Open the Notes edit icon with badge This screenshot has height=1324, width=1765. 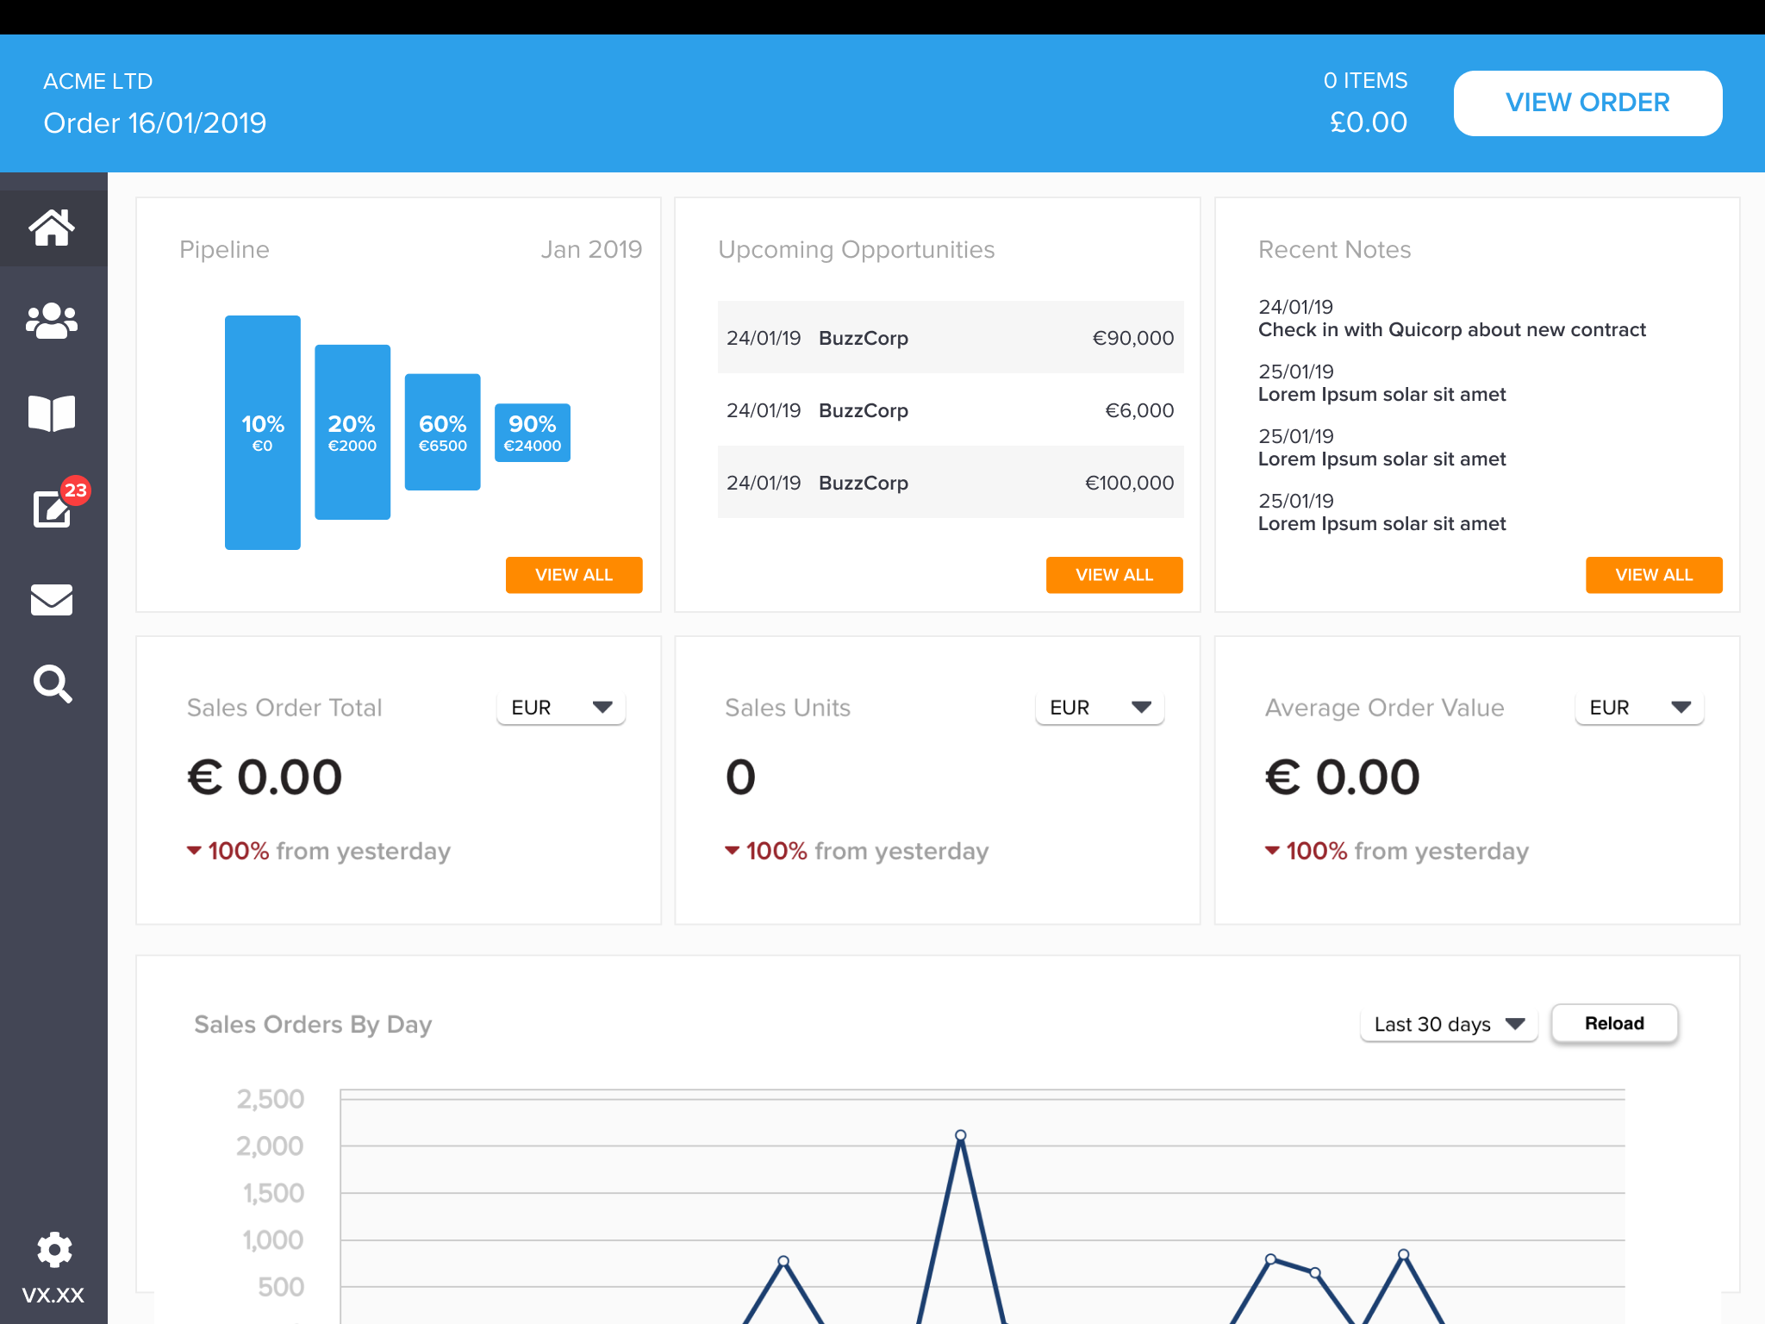pos(52,509)
